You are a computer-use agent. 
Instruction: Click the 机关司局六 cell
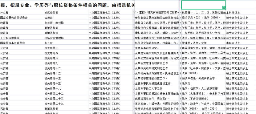click(x=66, y=58)
